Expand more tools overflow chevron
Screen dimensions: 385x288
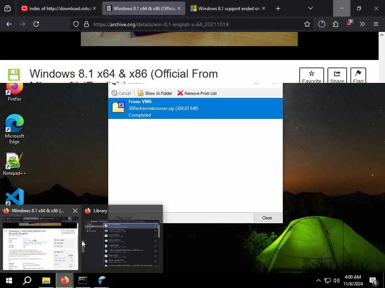(x=362, y=24)
